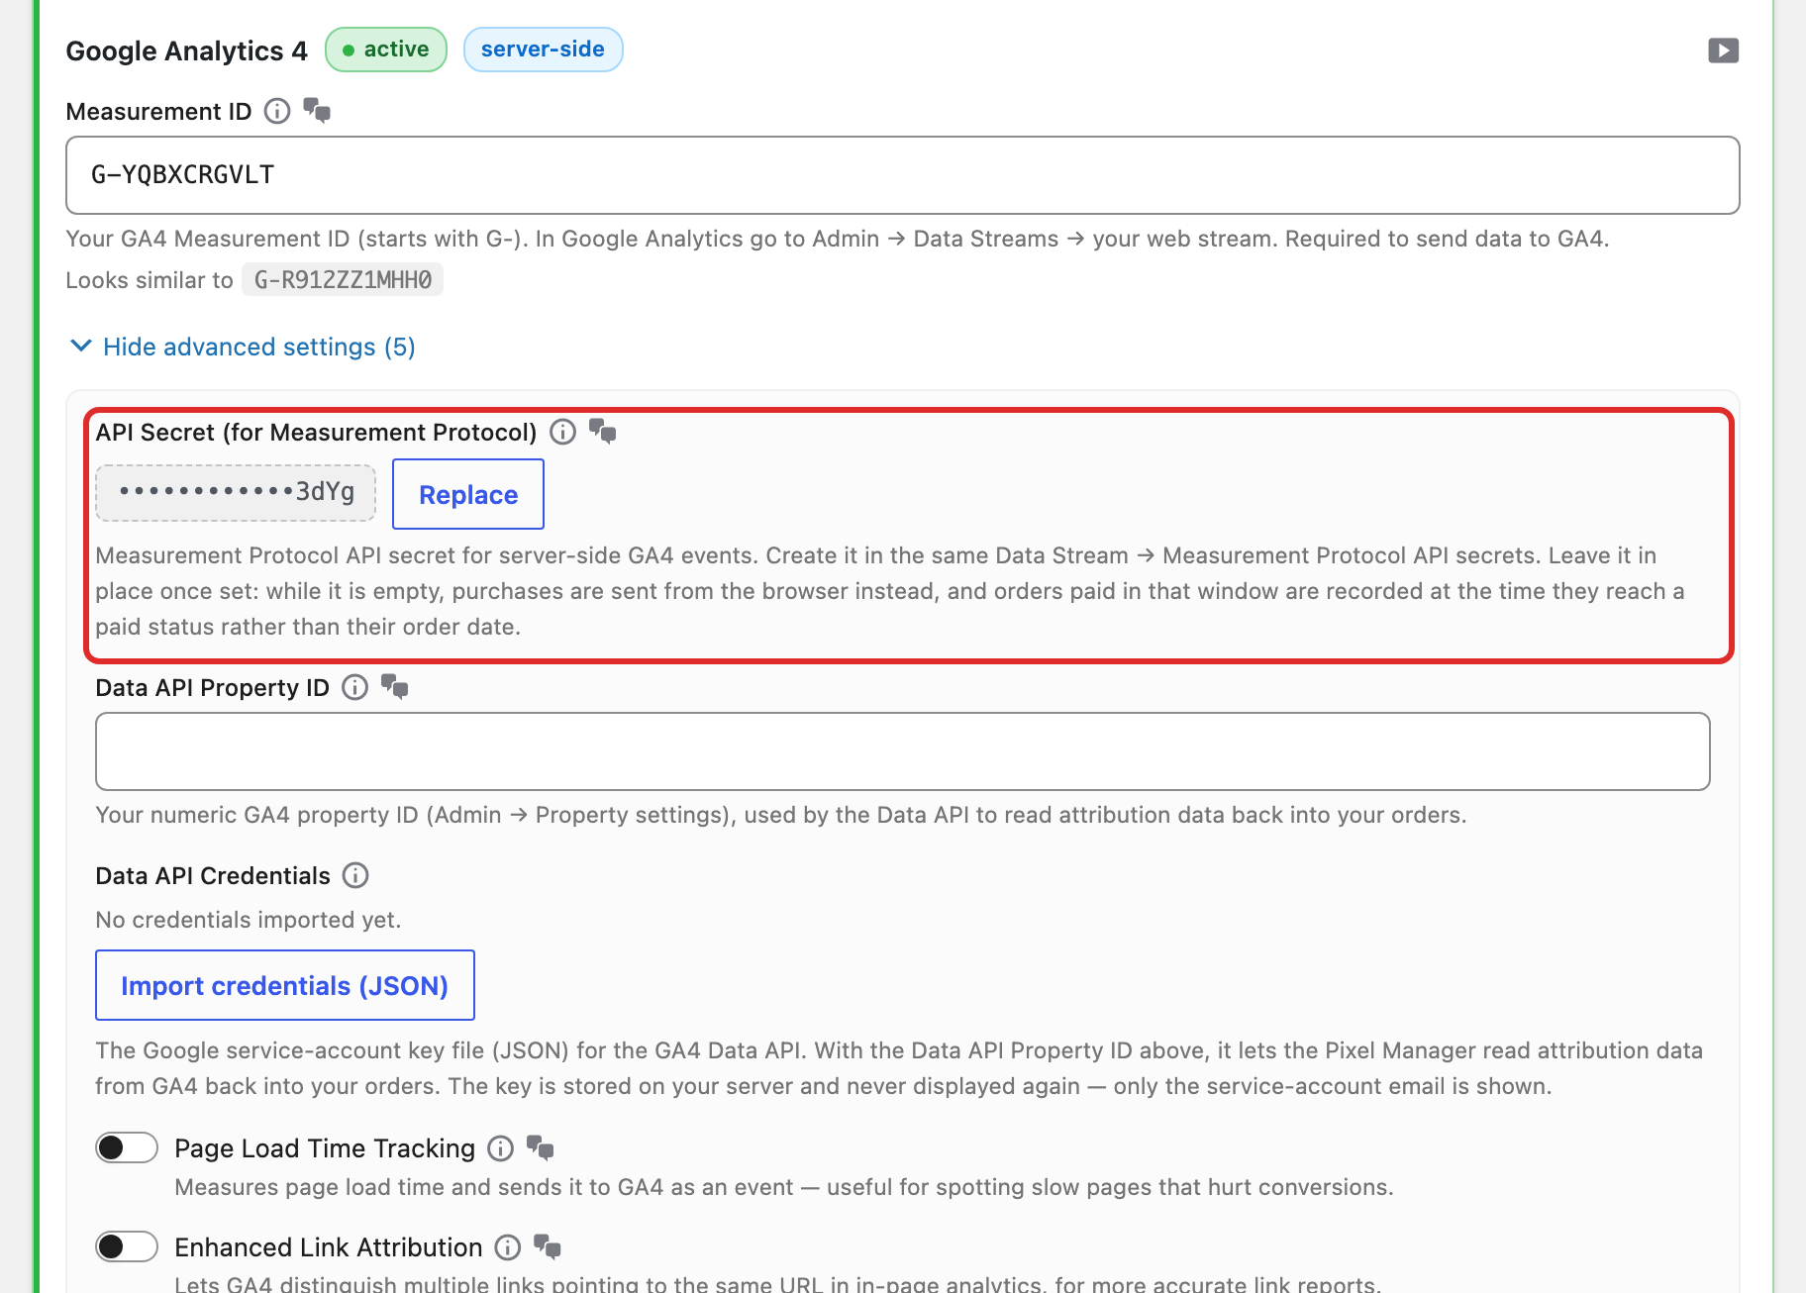
Task: Click the masked API secret value ending 3dYg
Action: (x=236, y=493)
